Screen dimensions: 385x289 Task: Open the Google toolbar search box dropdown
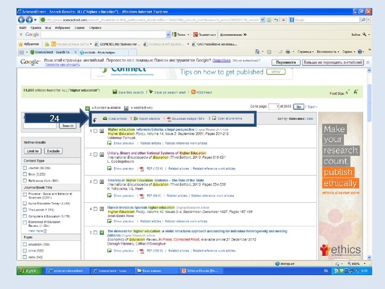pyautogui.click(x=168, y=35)
